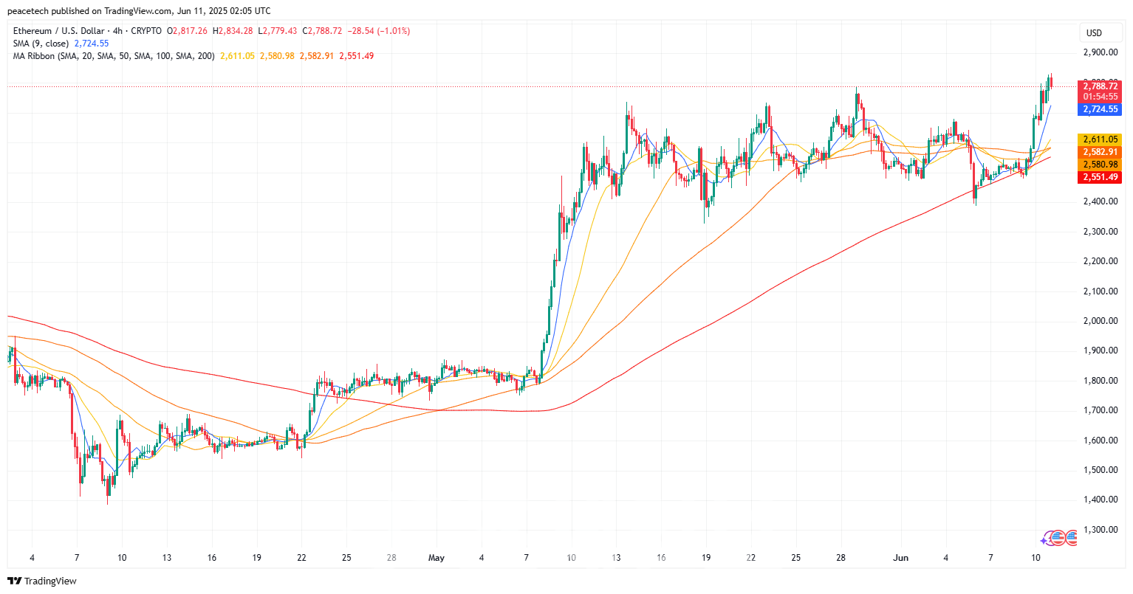Click the May label on time axis
Viewport: 1133px width, 594px height.
click(x=437, y=558)
